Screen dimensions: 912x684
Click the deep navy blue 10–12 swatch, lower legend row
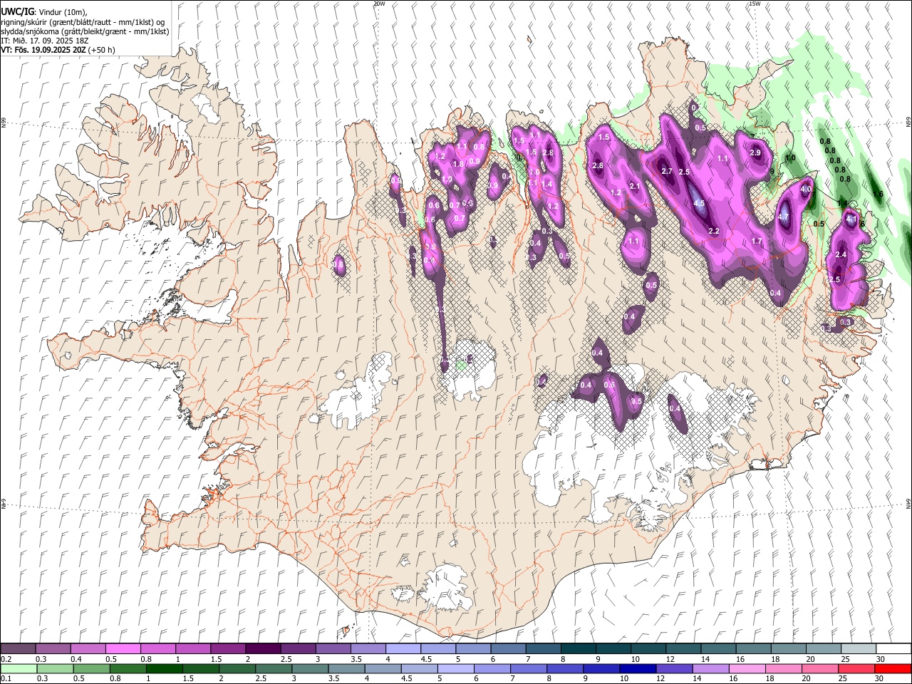(x=638, y=668)
